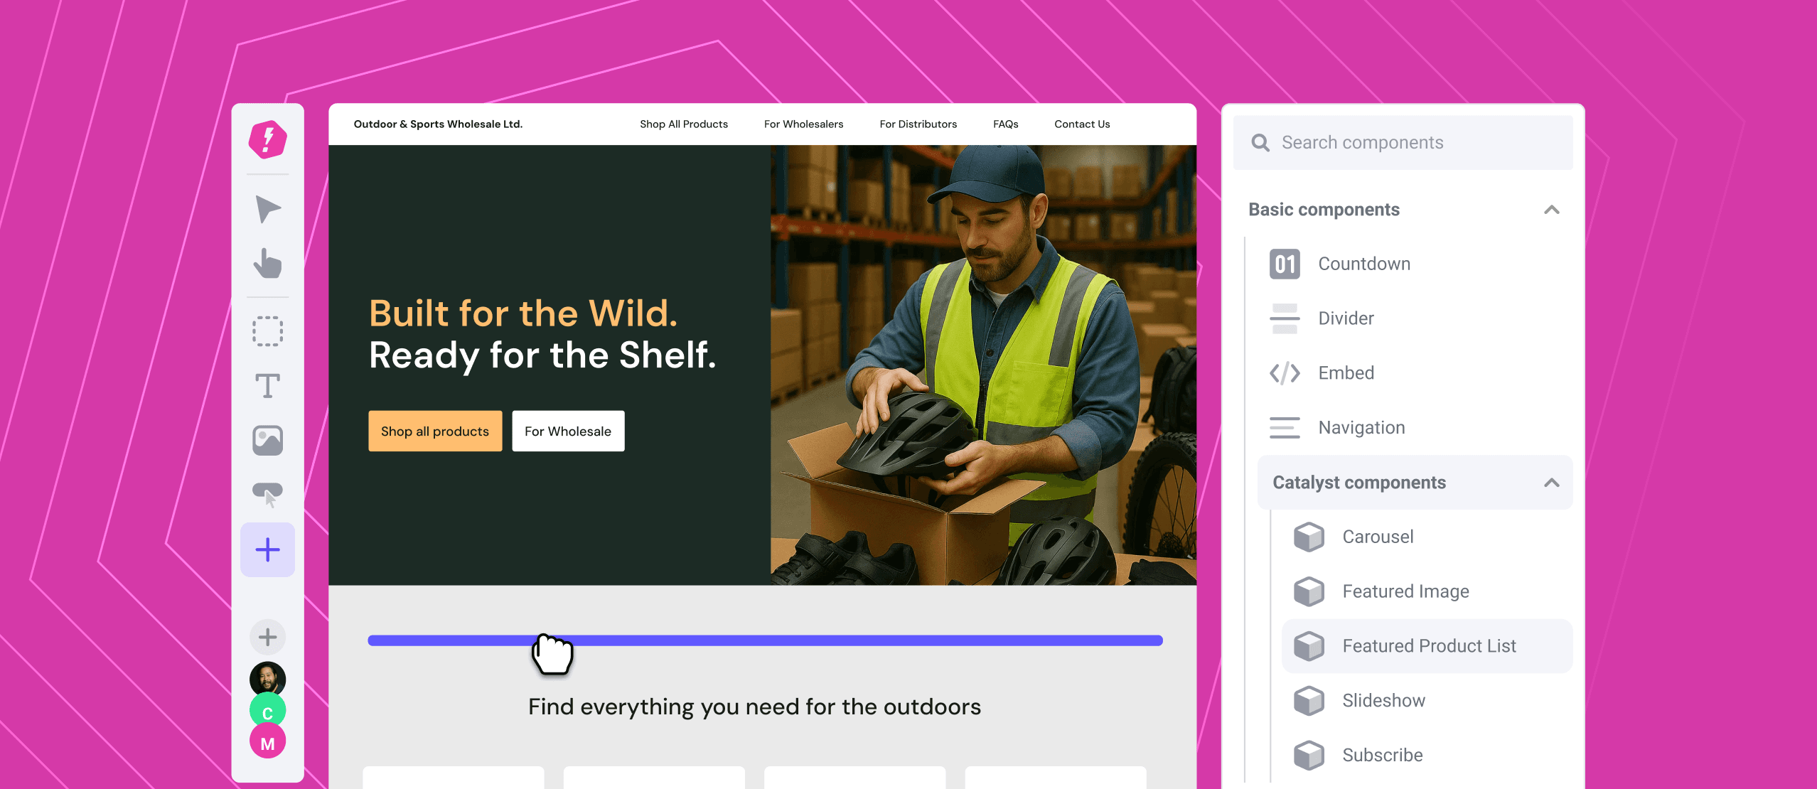Viewport: 1817px width, 789px height.
Task: Click the blue drop indicator bar
Action: pyautogui.click(x=765, y=640)
